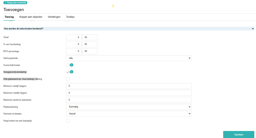Click the BTW percentage label

pos(11,51)
